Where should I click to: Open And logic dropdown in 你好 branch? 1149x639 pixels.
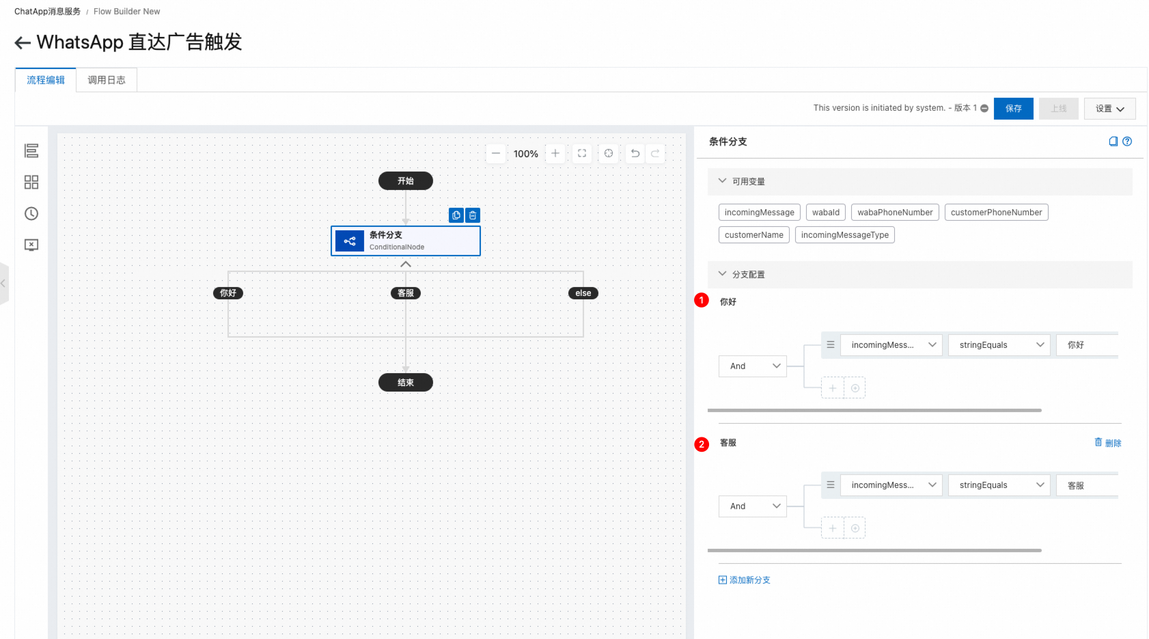click(753, 366)
